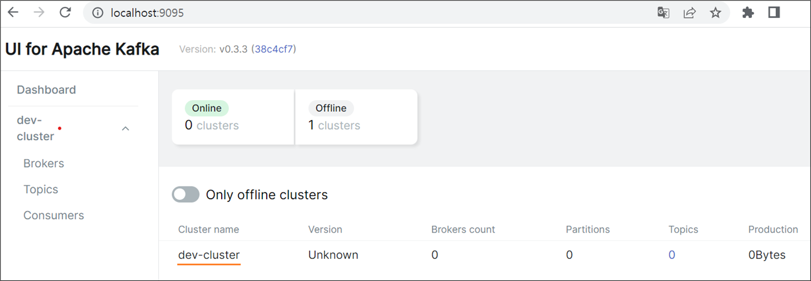Share this page via share icon
This screenshot has height=281, width=811.
pyautogui.click(x=690, y=13)
